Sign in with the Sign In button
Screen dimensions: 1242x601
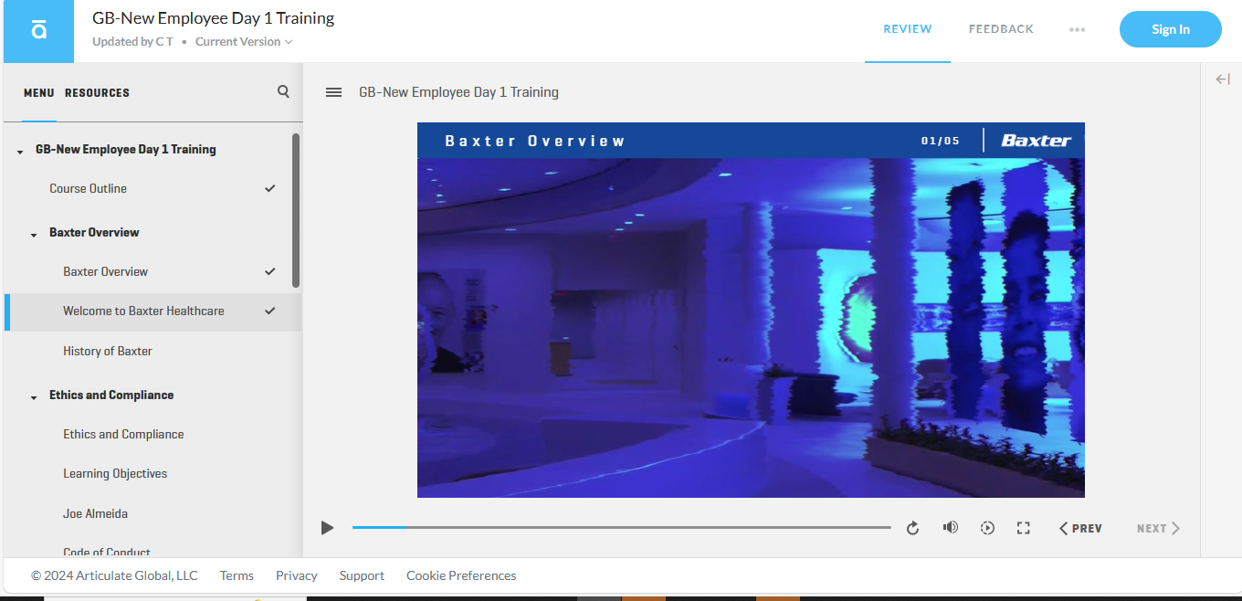pos(1171,29)
